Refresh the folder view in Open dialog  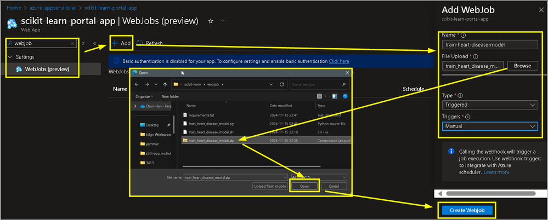pyautogui.click(x=282, y=84)
